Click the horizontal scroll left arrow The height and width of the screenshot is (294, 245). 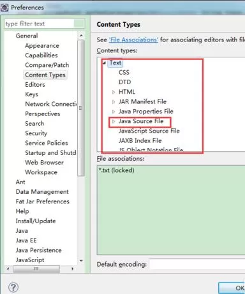[x=8, y=269]
